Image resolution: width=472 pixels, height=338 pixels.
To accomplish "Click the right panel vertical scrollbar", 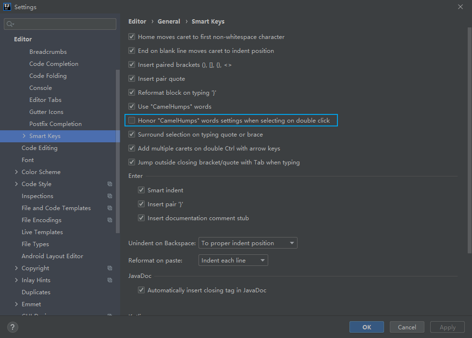I will coord(469,139).
